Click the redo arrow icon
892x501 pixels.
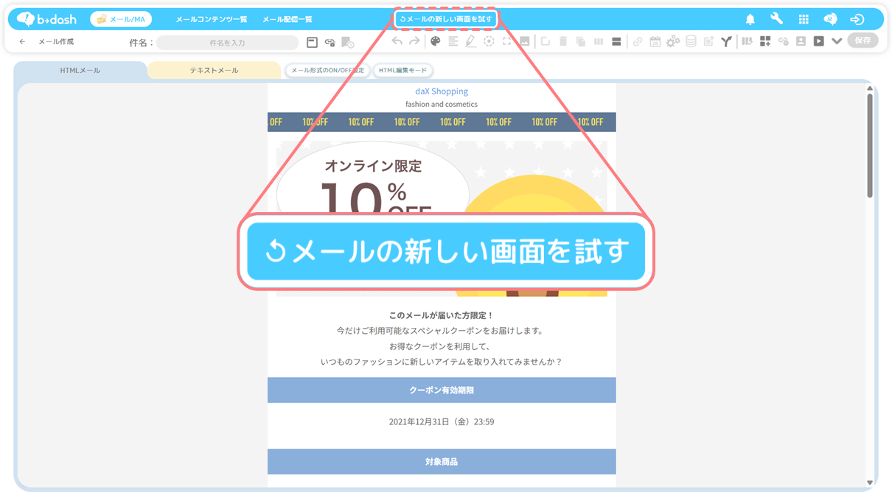pyautogui.click(x=414, y=42)
